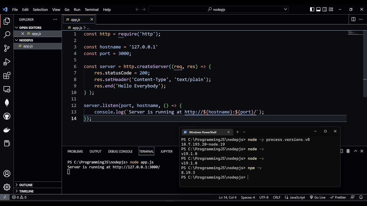
Task: Open the Search view in the activity bar
Action: tap(7, 35)
